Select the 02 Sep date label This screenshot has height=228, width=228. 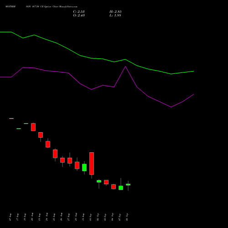(x=98, y=217)
